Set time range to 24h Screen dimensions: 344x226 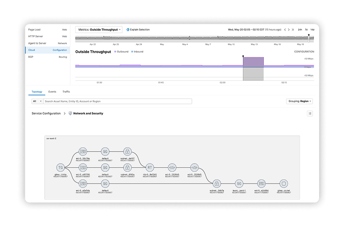(x=300, y=29)
